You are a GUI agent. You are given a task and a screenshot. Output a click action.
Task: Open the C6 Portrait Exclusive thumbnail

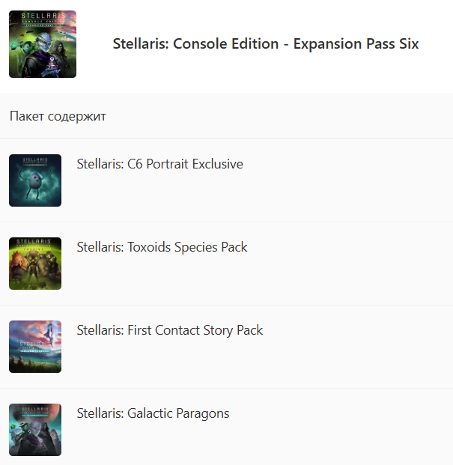[x=35, y=180]
